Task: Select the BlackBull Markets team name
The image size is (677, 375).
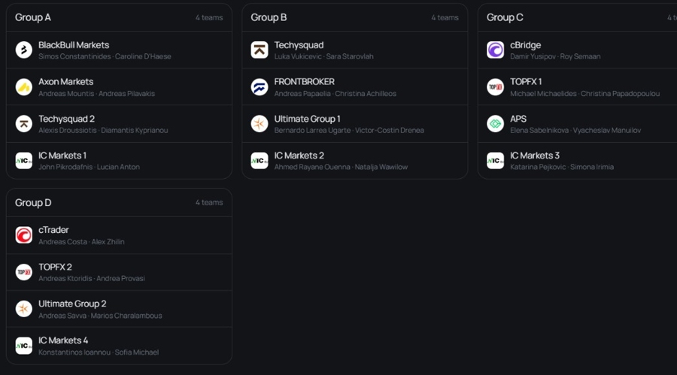Action: [x=74, y=45]
